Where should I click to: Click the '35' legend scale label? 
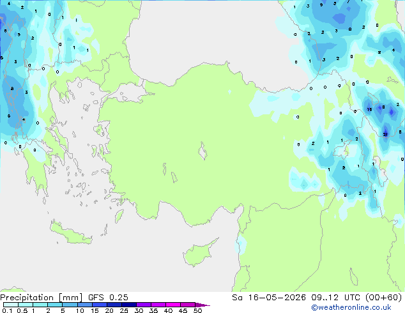click(x=153, y=310)
